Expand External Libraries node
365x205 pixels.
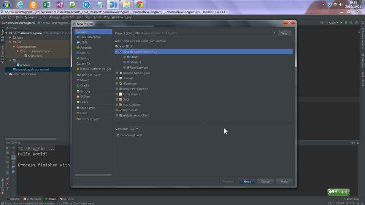point(6,74)
